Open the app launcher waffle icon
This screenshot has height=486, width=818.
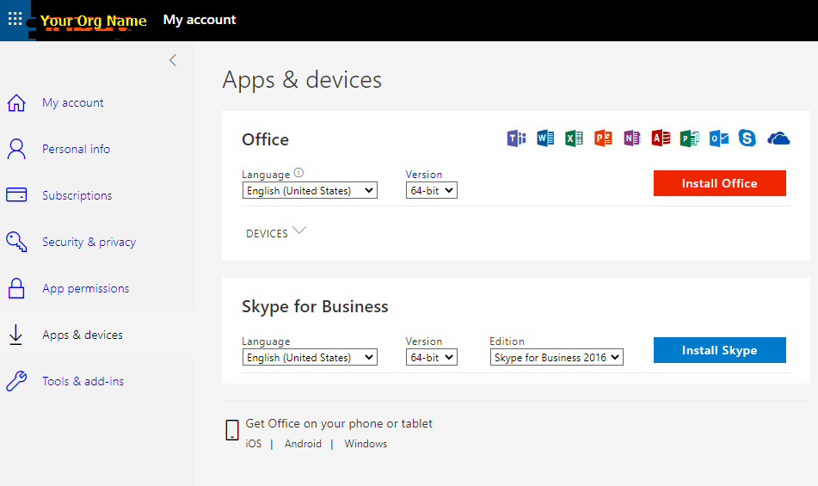click(15, 19)
